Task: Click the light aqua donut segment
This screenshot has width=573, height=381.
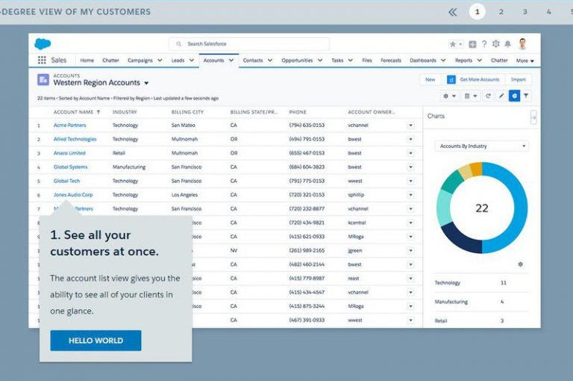Action: (x=444, y=207)
